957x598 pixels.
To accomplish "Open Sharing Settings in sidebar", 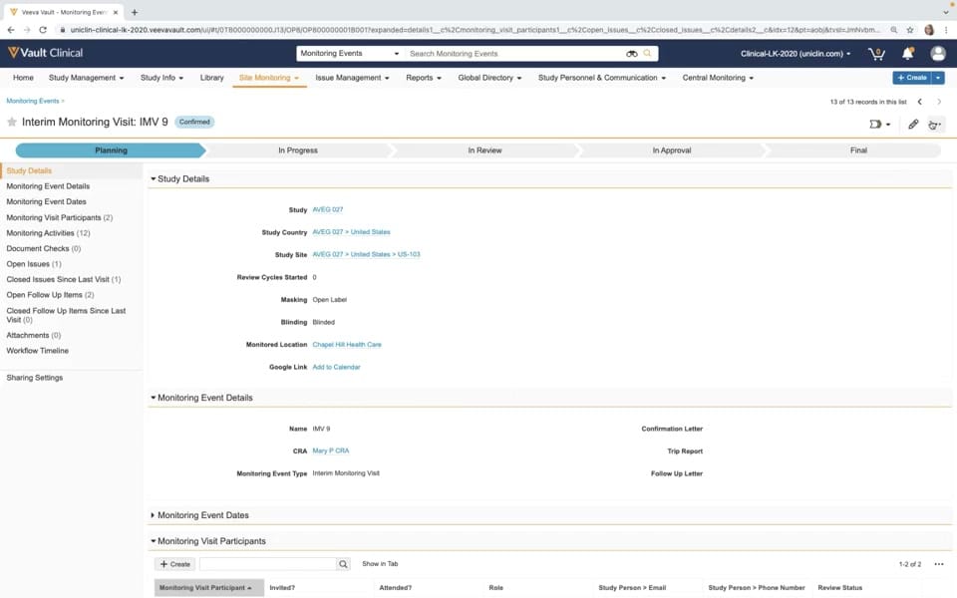I will tap(35, 378).
